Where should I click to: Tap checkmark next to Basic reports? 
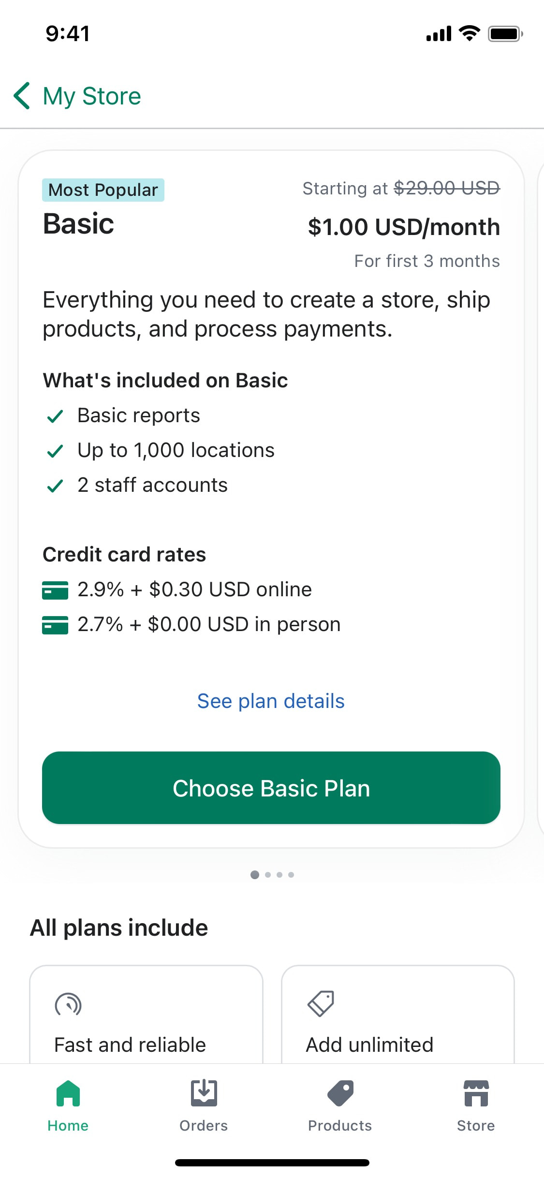click(x=55, y=416)
